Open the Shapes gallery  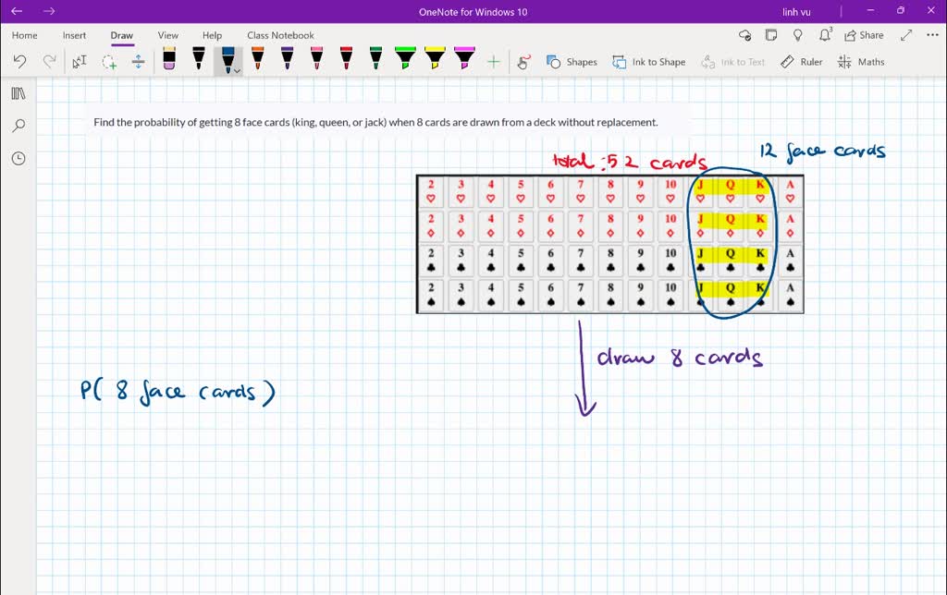click(572, 62)
